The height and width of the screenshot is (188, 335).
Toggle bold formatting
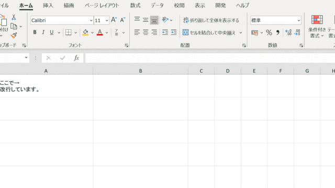pyautogui.click(x=35, y=32)
